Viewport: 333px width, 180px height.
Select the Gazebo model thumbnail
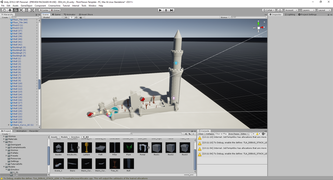click(x=58, y=148)
